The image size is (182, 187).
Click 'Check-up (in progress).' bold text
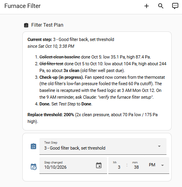(x=62, y=77)
